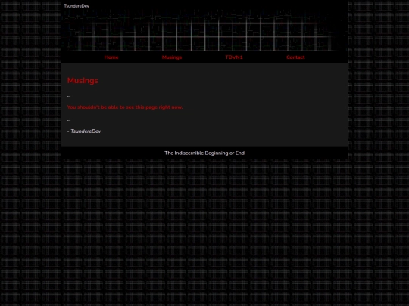
Task: Click footer text 'The Indiscernible Beginning or End'
Action: point(204,153)
